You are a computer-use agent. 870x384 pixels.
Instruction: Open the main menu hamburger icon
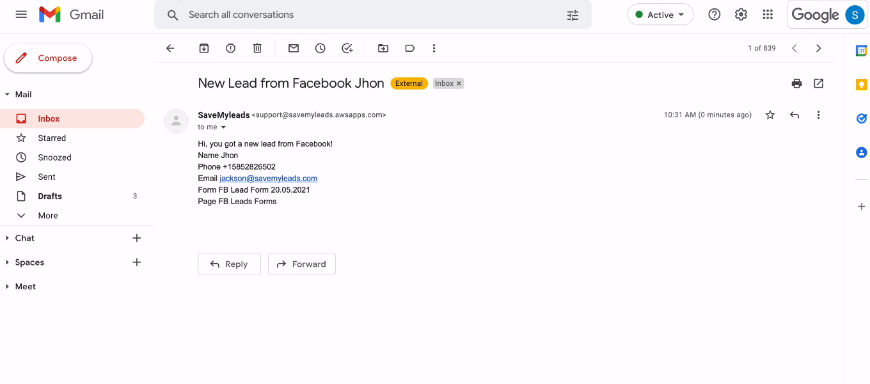(x=21, y=14)
